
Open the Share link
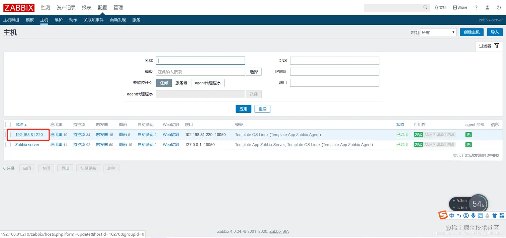(460, 7)
